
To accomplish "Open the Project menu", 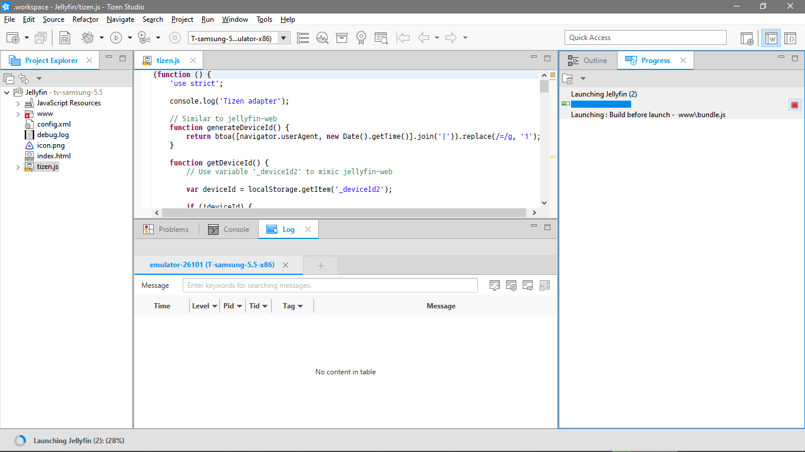I will pyautogui.click(x=182, y=19).
